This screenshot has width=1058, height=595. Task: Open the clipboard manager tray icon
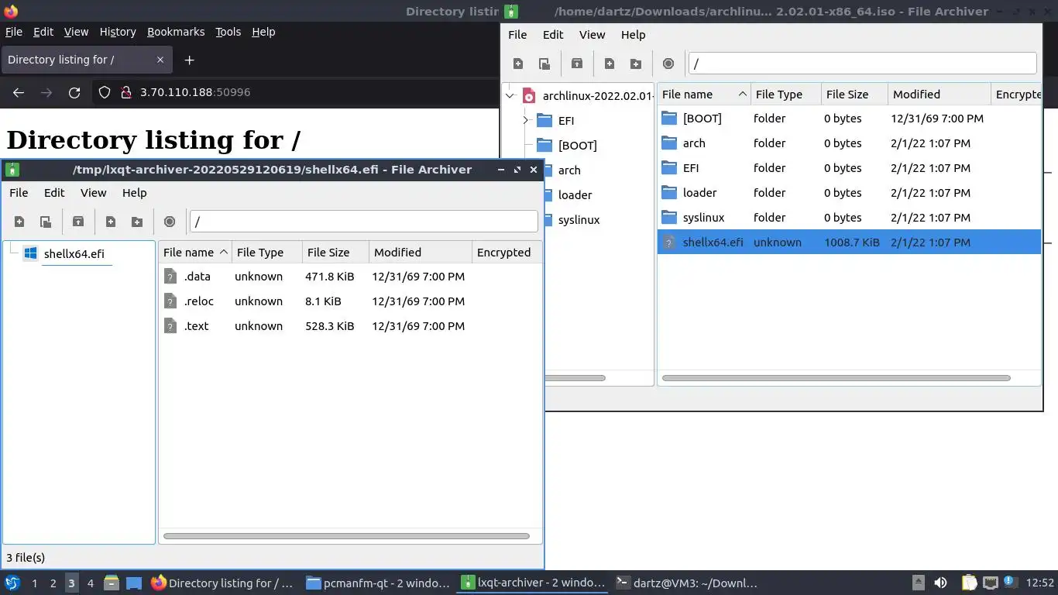(x=970, y=583)
